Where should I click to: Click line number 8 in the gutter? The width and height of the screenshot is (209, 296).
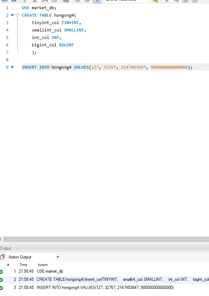[7, 60]
